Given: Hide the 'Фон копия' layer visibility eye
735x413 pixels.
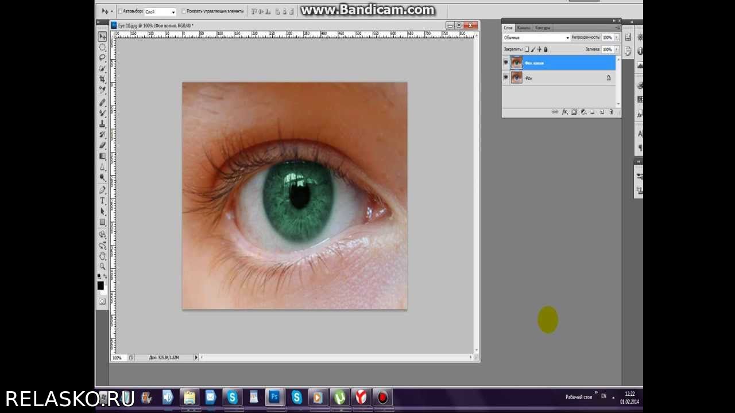Looking at the screenshot, I should coord(506,63).
